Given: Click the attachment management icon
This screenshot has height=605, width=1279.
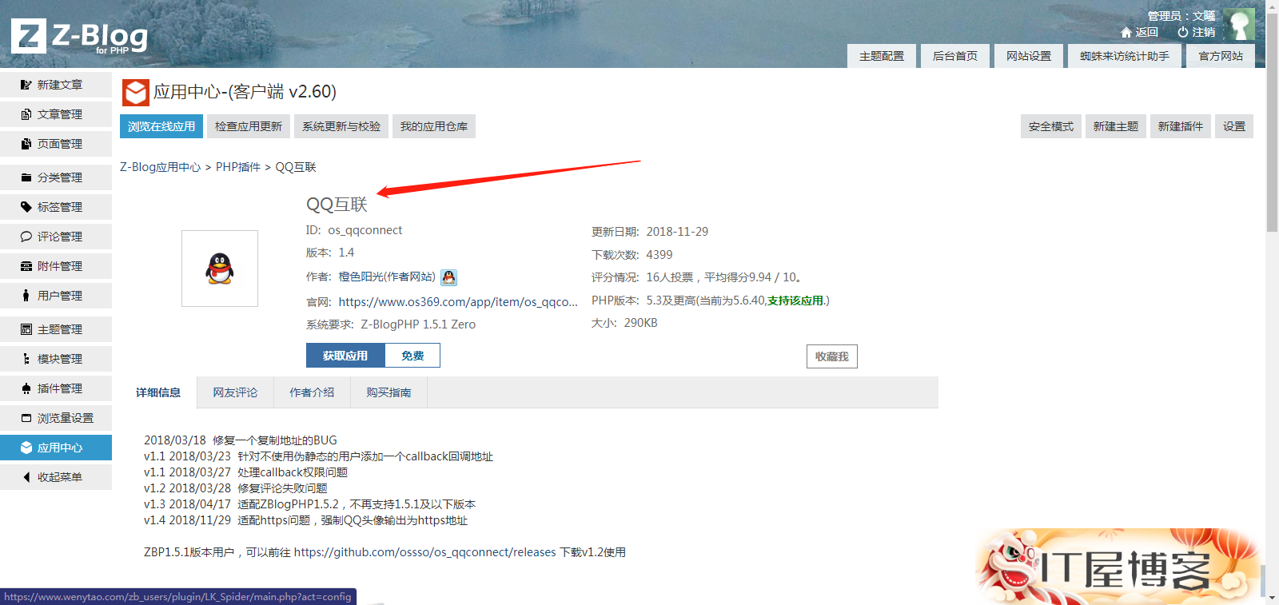Looking at the screenshot, I should click(26, 266).
